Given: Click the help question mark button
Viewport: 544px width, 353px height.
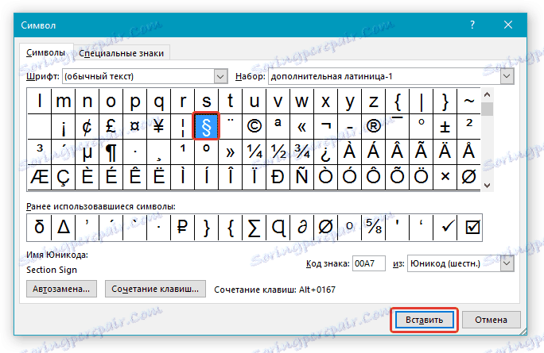Looking at the screenshot, I should pyautogui.click(x=472, y=25).
